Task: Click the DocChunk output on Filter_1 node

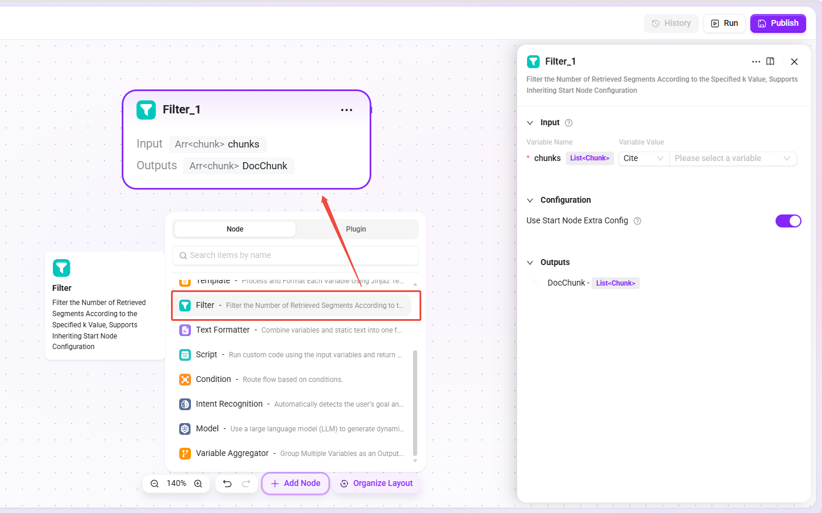Action: (x=239, y=166)
